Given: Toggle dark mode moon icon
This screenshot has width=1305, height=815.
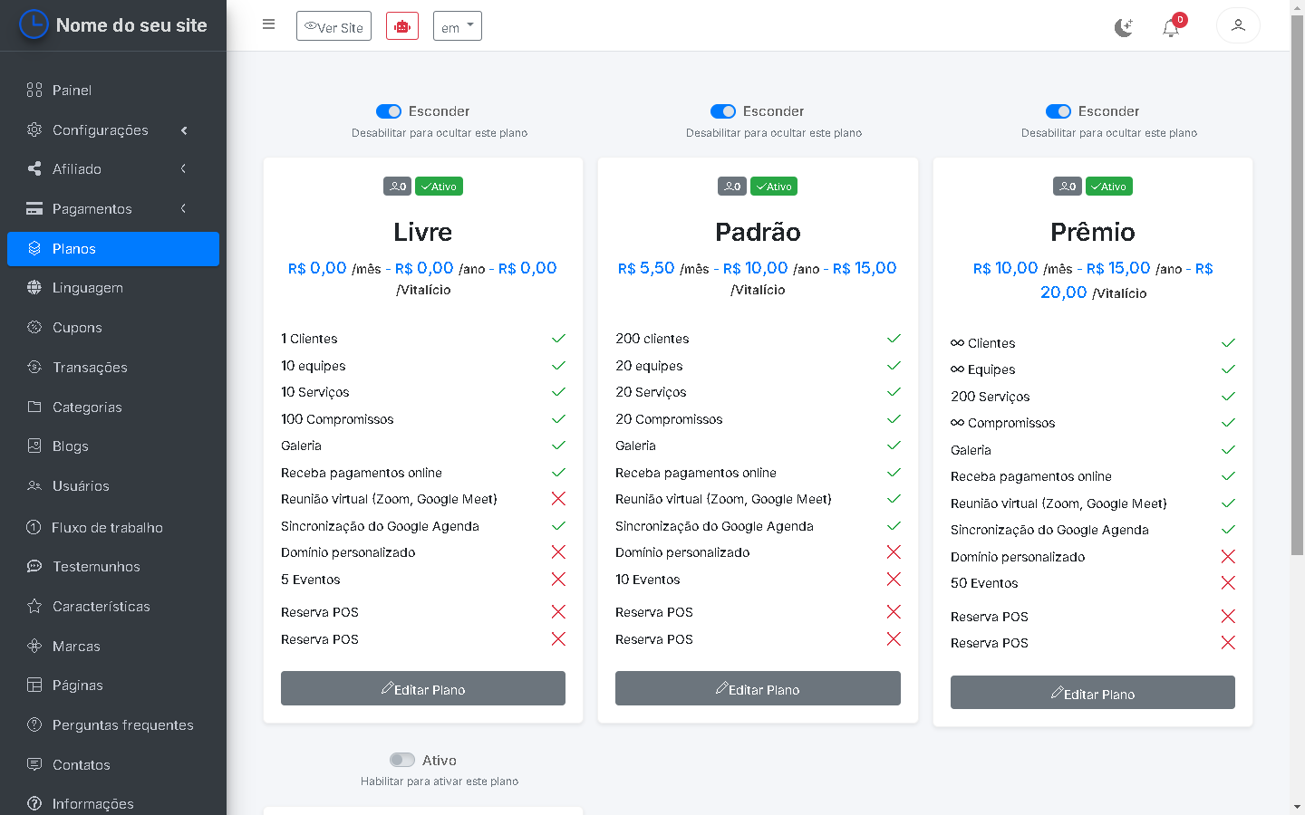Looking at the screenshot, I should pos(1124,27).
